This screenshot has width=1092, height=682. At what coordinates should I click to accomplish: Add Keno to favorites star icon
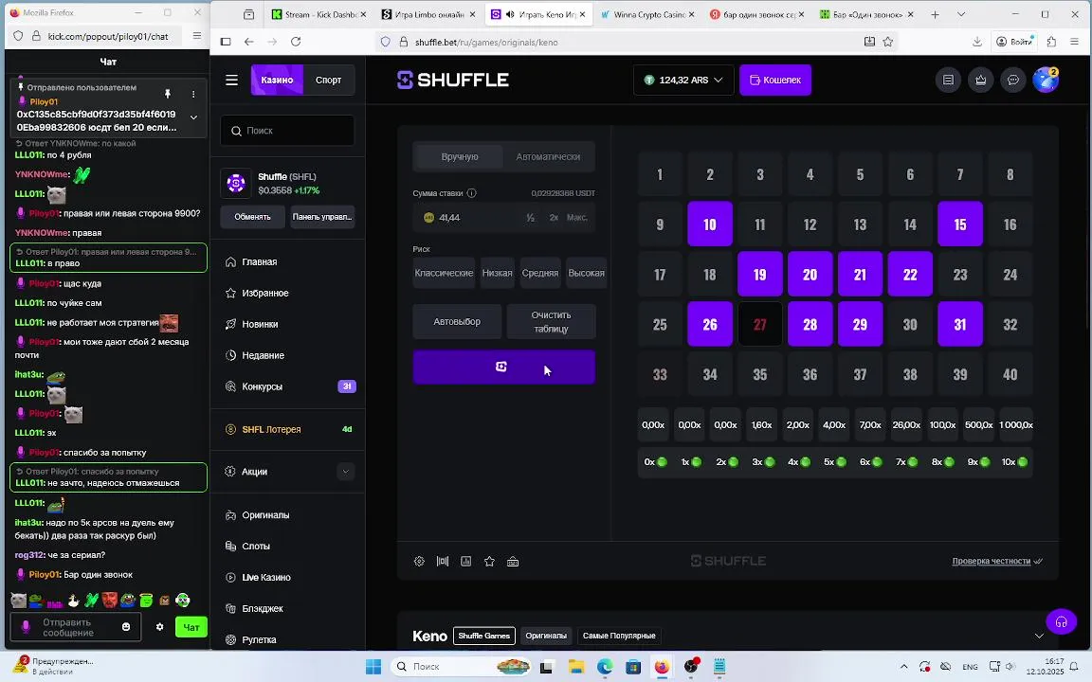point(489,562)
